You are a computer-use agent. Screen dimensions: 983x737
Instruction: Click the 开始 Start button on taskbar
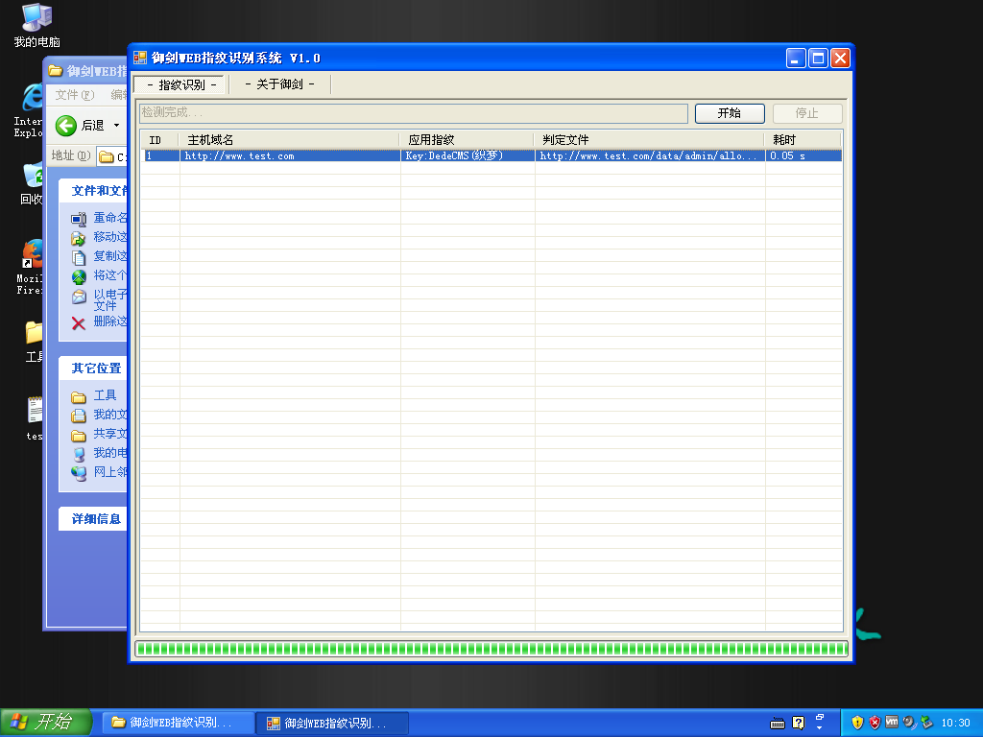tap(46, 722)
